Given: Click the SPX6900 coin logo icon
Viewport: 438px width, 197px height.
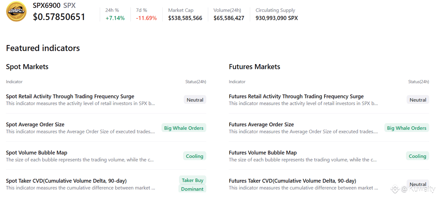Looking at the screenshot, I should point(16,12).
